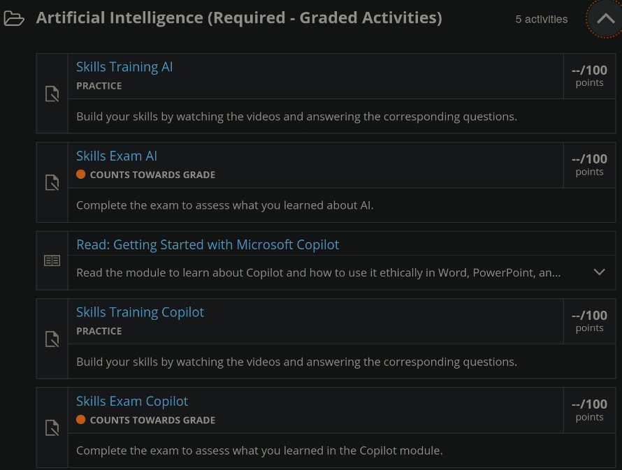Click the Skills Exam AI description text
Image resolution: width=622 pixels, height=470 pixels.
coord(224,205)
